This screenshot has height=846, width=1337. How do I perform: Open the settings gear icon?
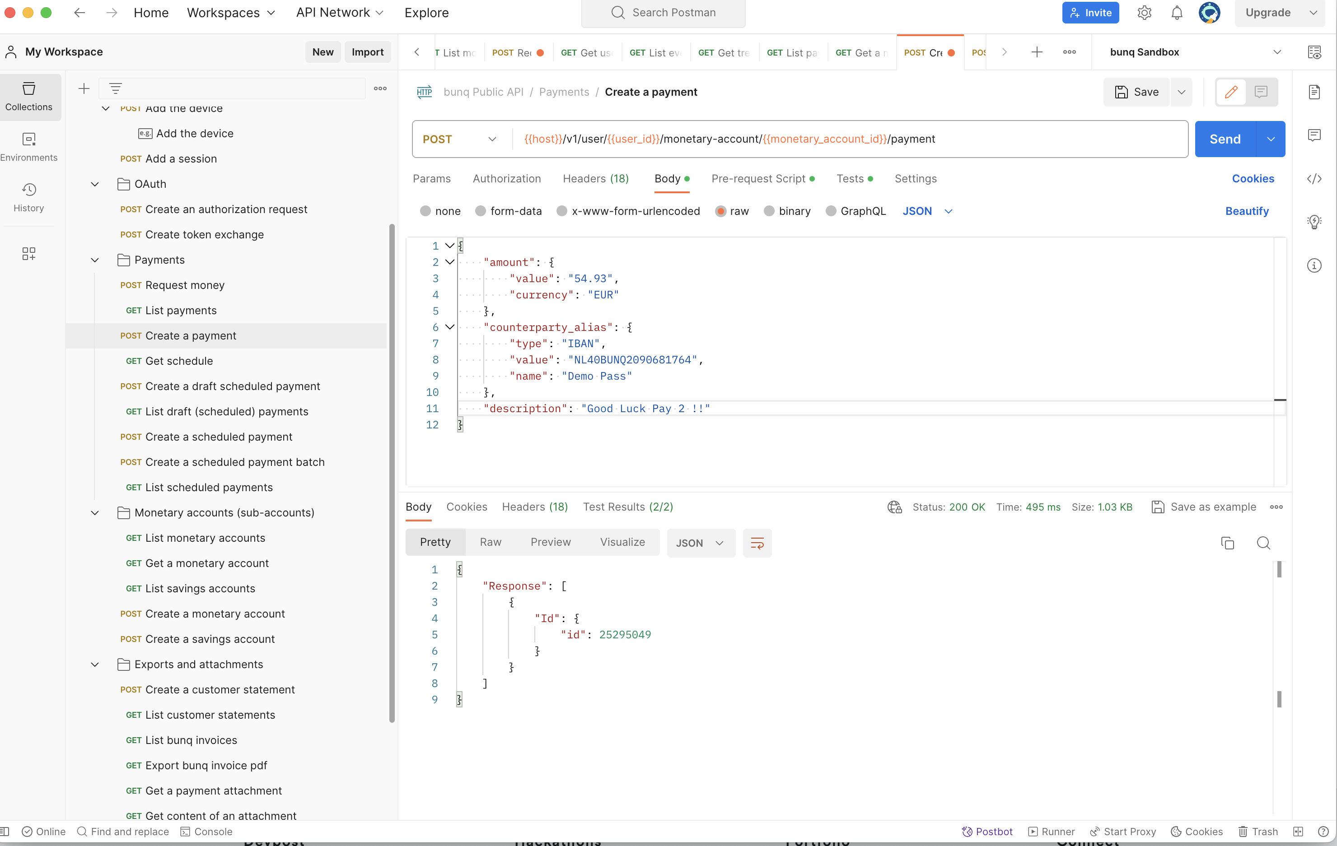(x=1144, y=12)
